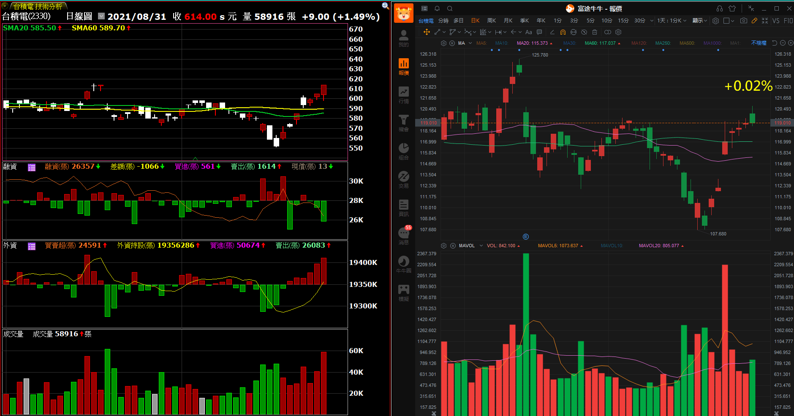The height and width of the screenshot is (416, 794).
Task: Toggle the MA30 line visibility
Action: tap(569, 43)
